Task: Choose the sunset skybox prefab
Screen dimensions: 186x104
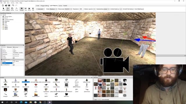Action: click(x=36, y=95)
